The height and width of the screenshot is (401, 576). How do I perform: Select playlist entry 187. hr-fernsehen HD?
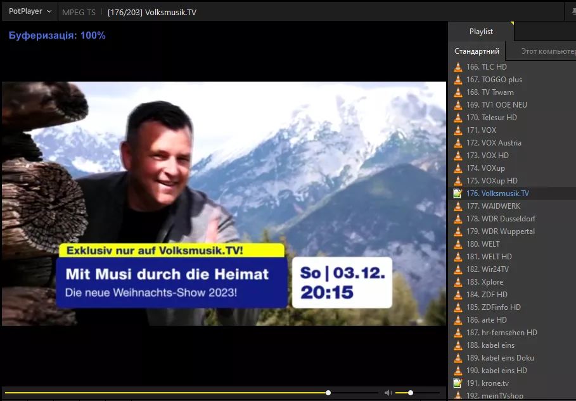pos(512,333)
